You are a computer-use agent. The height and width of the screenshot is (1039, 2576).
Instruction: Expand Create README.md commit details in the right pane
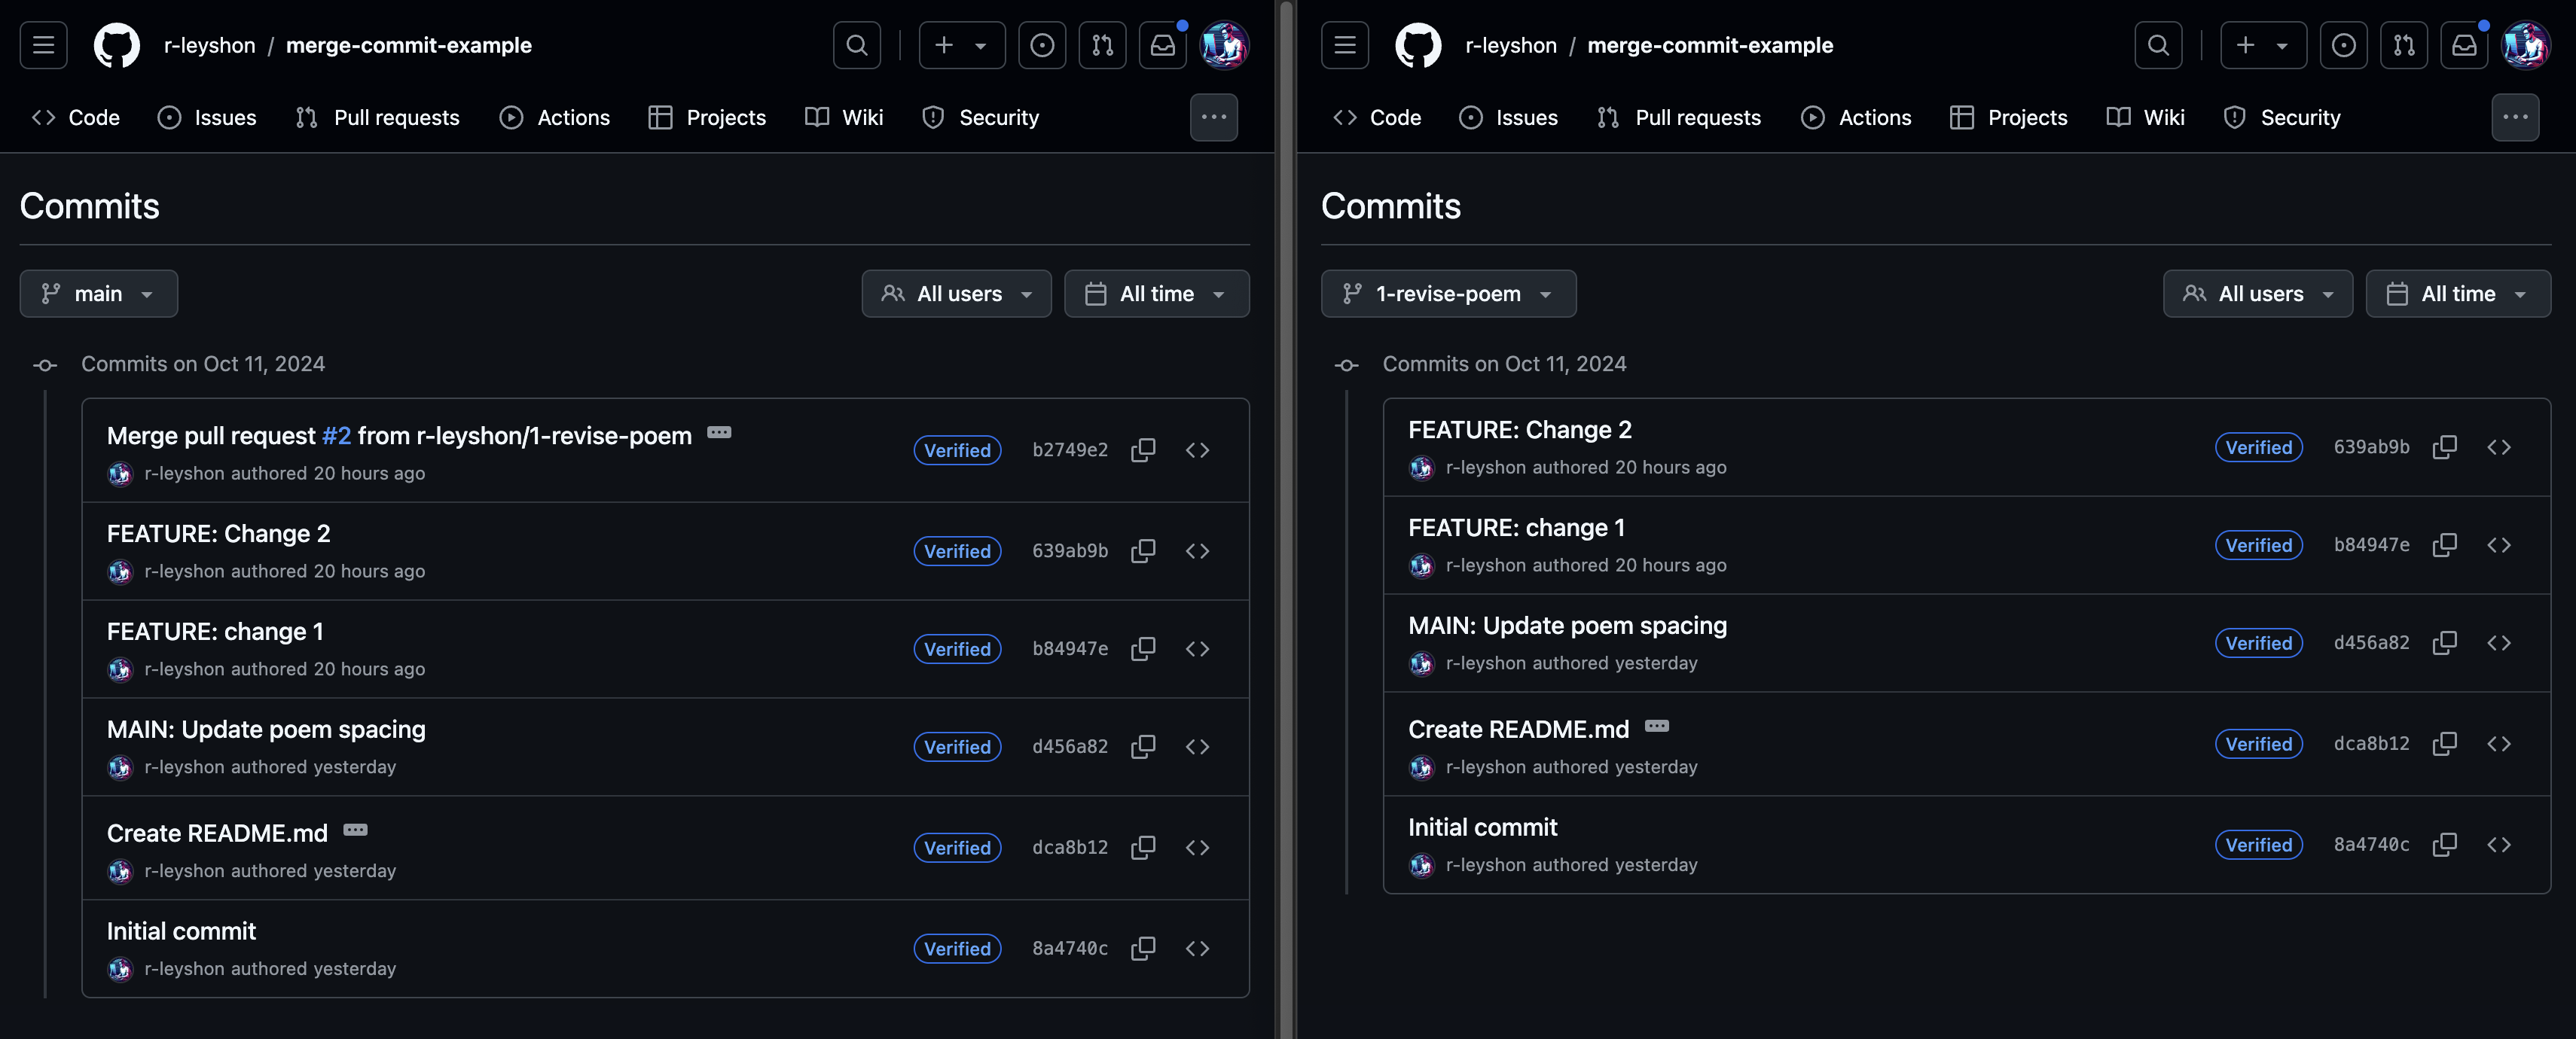tap(1657, 726)
